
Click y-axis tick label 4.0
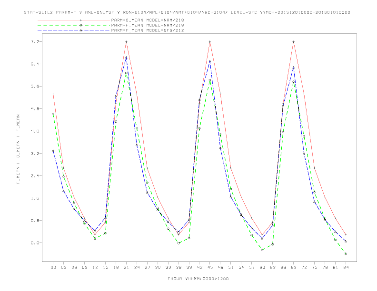coord(35,131)
